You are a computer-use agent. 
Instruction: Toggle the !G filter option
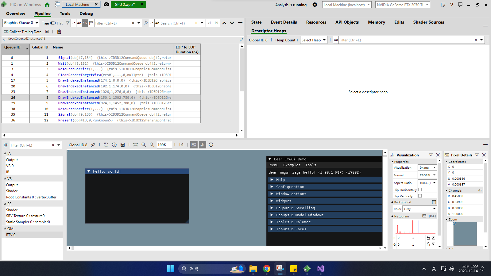pyautogui.click(x=85, y=23)
